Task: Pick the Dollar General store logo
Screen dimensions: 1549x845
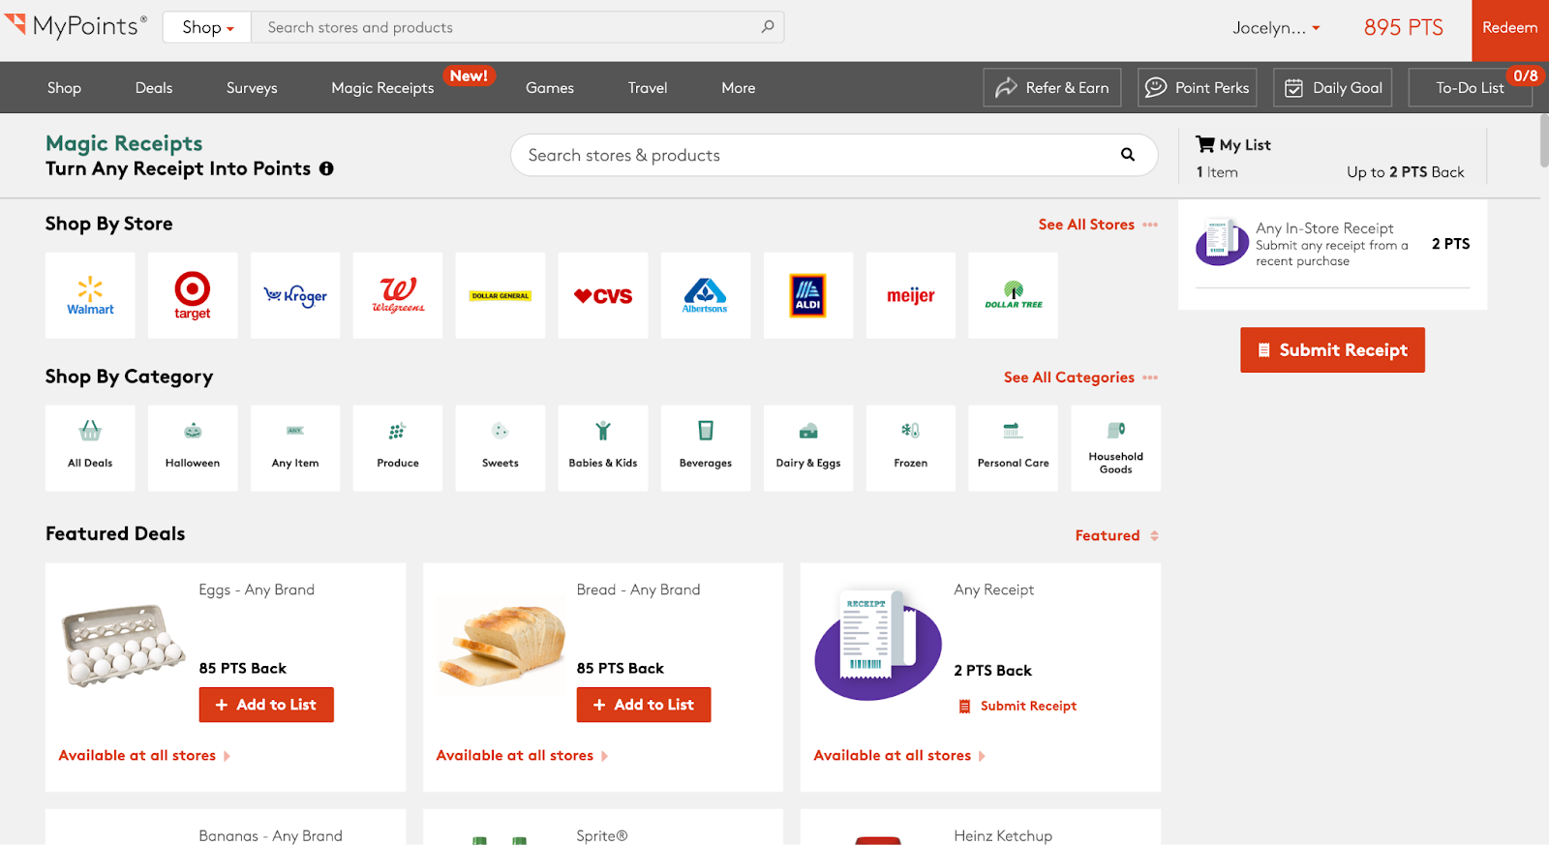Action: 501,295
